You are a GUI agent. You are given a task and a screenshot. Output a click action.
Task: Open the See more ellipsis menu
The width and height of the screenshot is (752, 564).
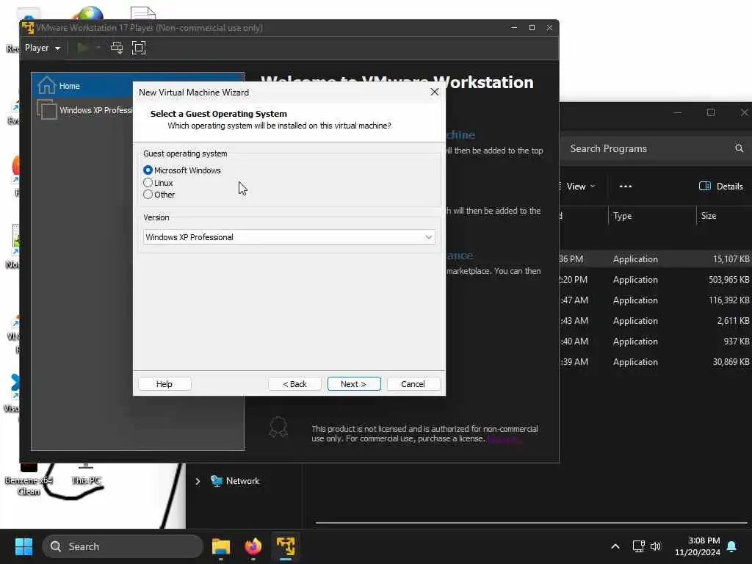tap(626, 186)
